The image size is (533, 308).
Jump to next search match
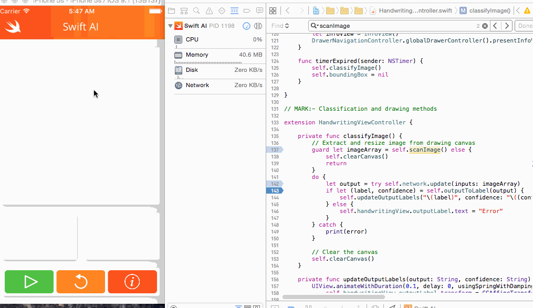coord(507,26)
